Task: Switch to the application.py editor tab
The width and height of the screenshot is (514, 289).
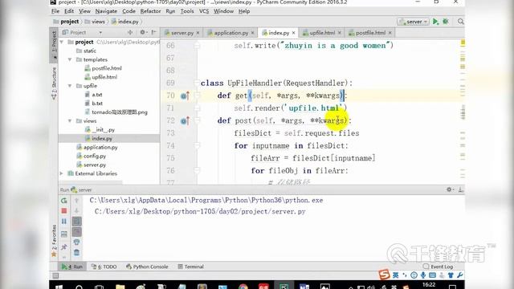Action: (230, 33)
